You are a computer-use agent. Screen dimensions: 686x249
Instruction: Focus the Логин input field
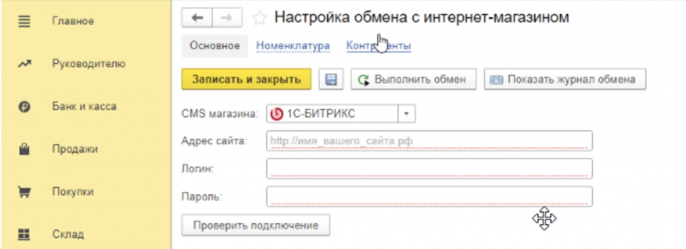coord(429,169)
